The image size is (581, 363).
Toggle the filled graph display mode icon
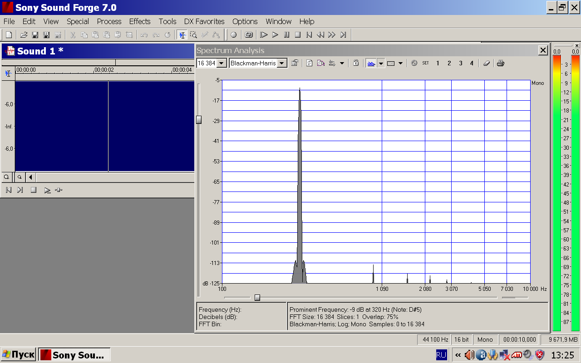371,64
